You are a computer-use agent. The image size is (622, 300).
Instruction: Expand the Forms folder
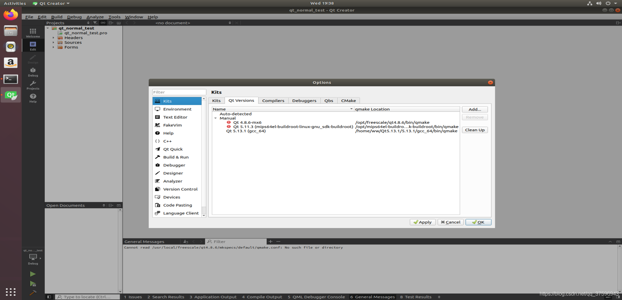[54, 47]
